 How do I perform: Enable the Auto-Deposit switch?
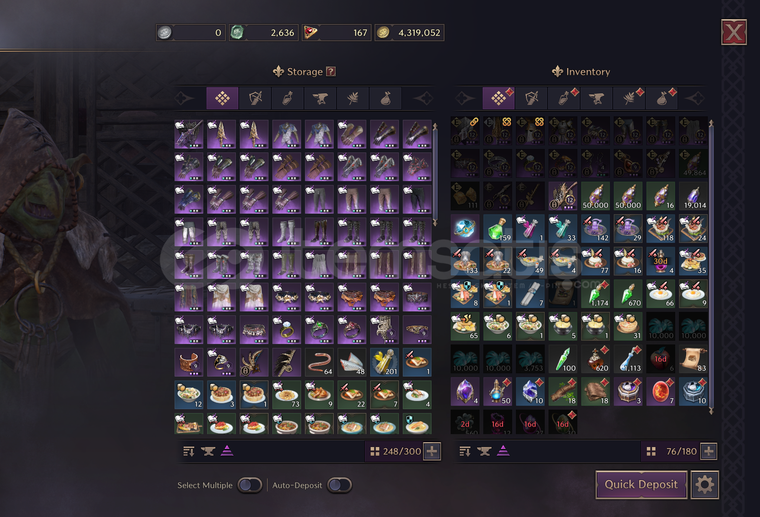click(339, 485)
